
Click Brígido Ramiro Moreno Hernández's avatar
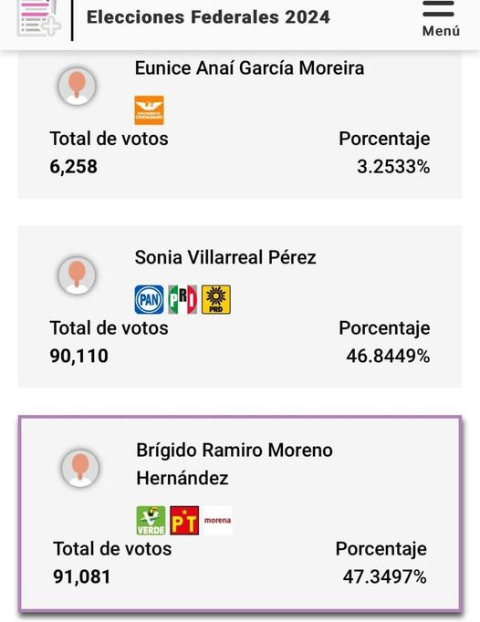[80, 469]
